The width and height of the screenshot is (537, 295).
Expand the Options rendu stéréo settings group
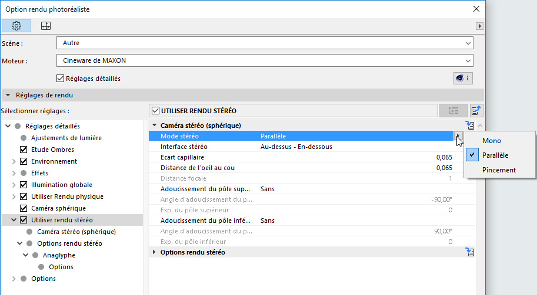click(154, 252)
